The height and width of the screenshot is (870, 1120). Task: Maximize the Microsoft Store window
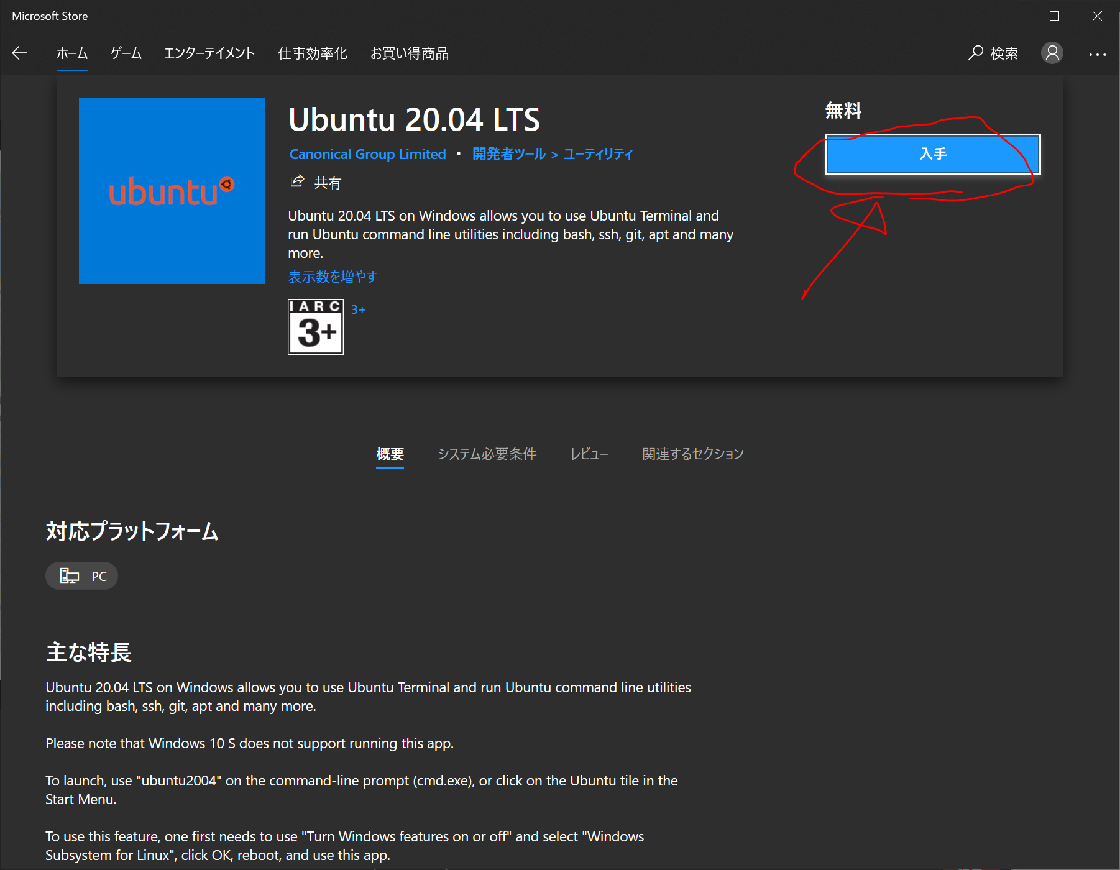tap(1054, 16)
